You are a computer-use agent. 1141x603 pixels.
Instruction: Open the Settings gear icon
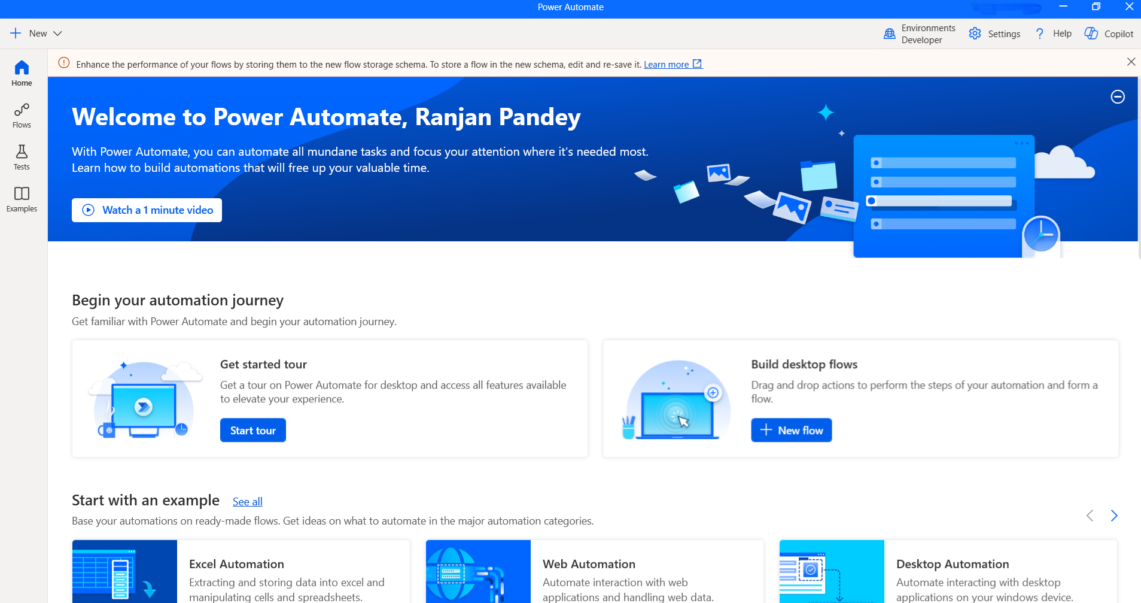975,34
